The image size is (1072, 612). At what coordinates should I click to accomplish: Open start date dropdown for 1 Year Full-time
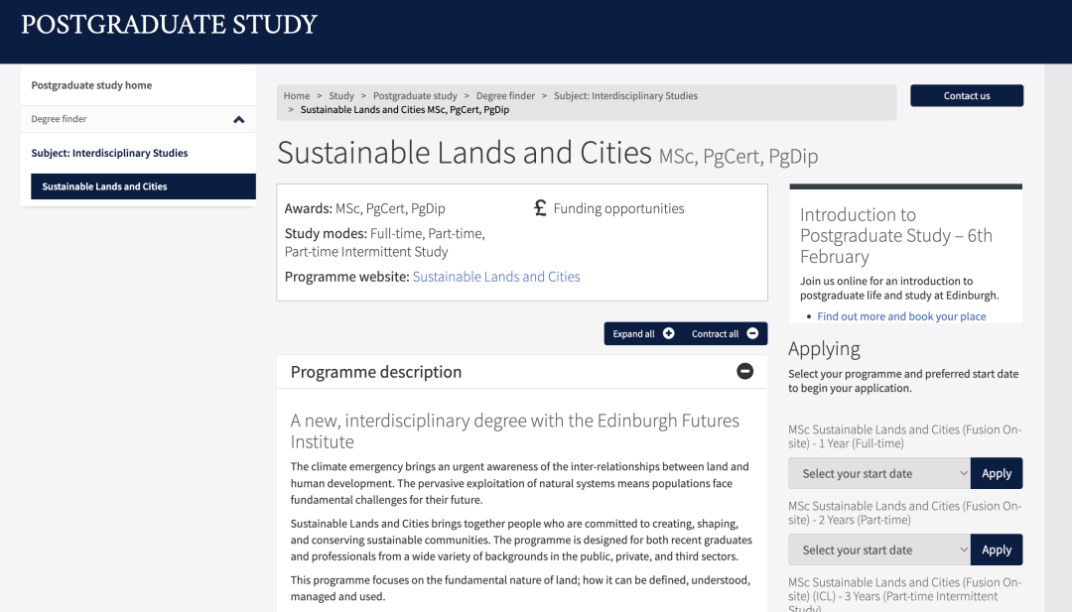coord(878,473)
